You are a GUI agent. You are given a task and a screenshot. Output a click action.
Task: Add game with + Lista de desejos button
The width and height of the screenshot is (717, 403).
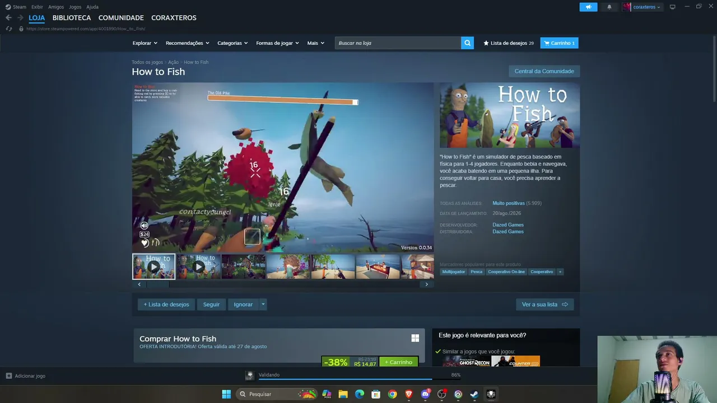(x=166, y=304)
